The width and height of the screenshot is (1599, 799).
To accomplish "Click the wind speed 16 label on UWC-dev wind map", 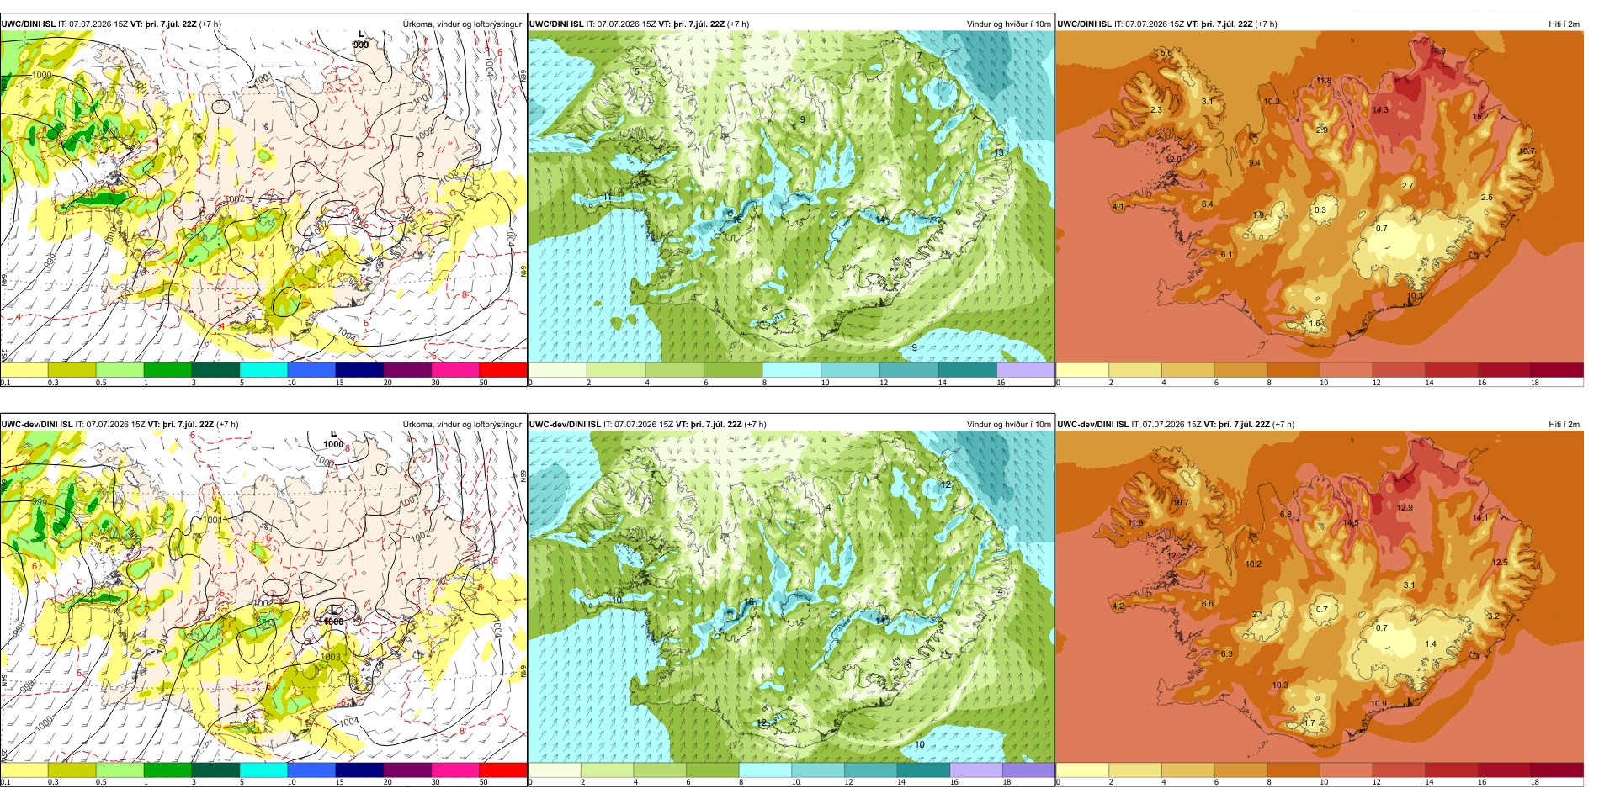I will [x=749, y=602].
